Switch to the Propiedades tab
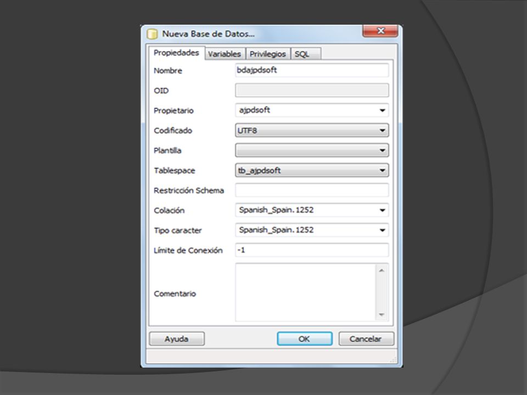The width and height of the screenshot is (527, 395). (x=176, y=53)
